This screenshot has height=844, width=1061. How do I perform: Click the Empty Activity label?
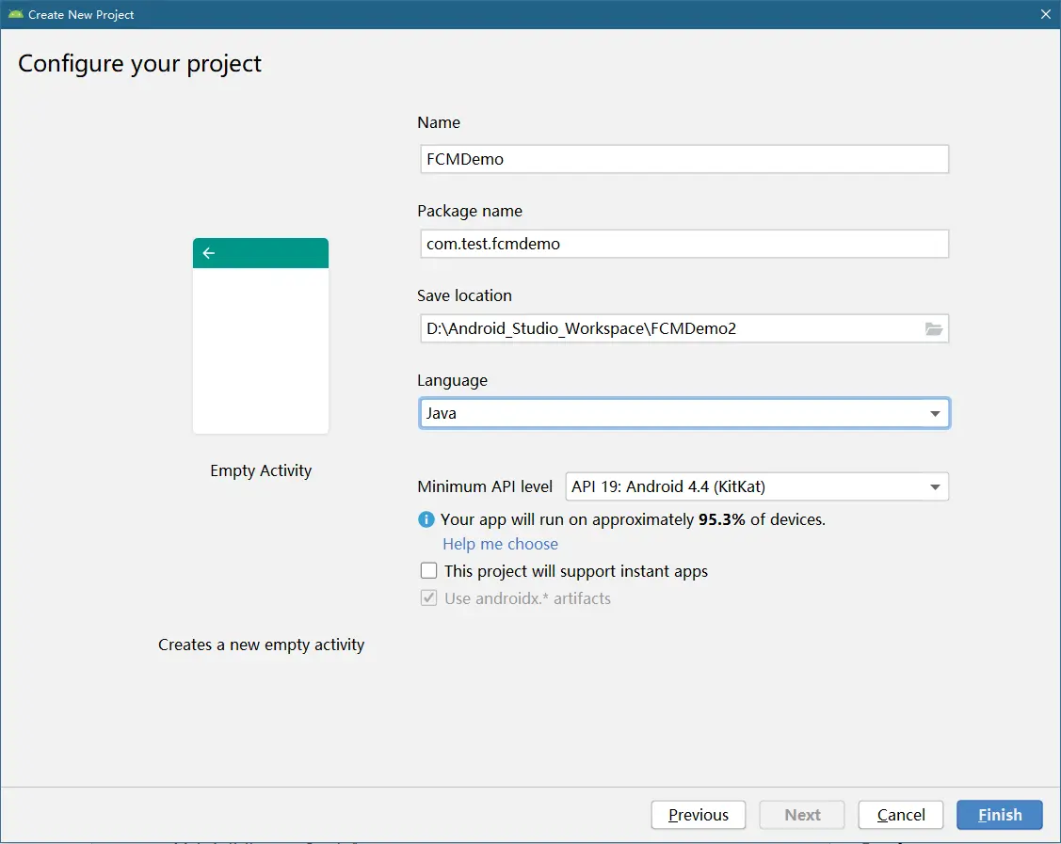pyautogui.click(x=261, y=470)
